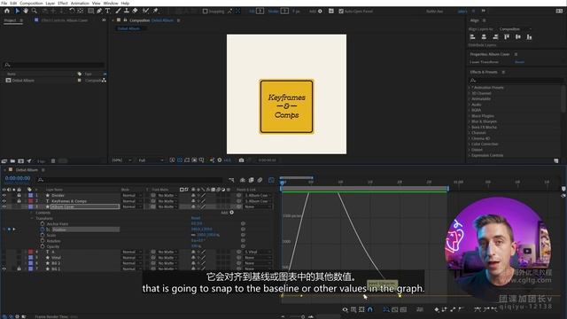
Task: Select the Brush tool
Action: click(118, 12)
